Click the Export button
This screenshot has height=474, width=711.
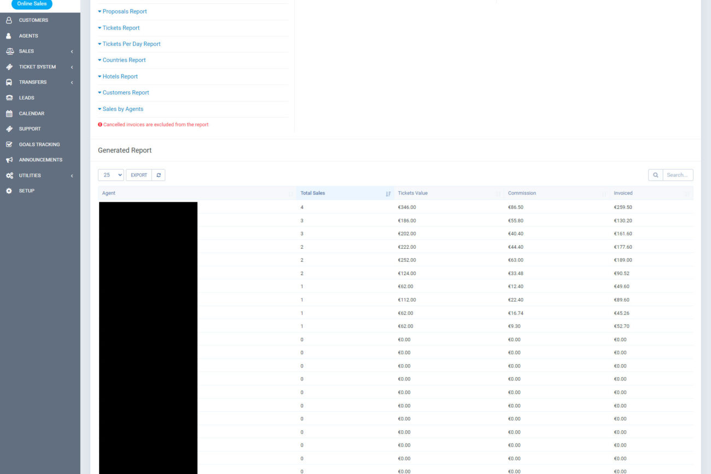139,175
